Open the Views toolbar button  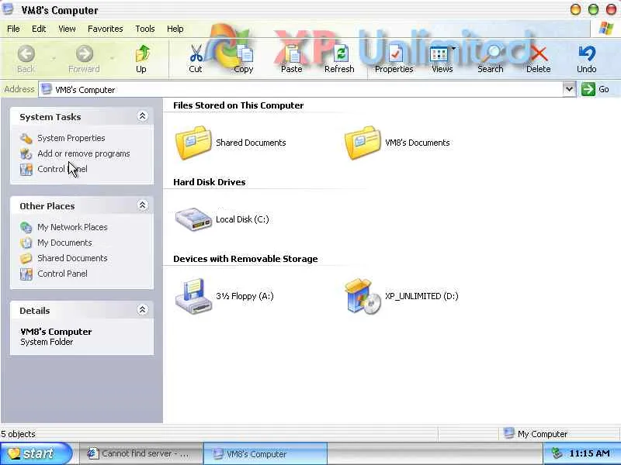(442, 59)
